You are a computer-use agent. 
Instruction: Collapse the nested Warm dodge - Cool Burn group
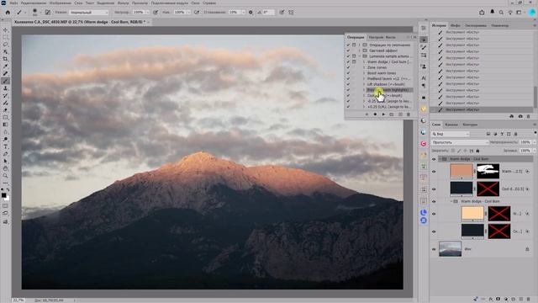451,201
